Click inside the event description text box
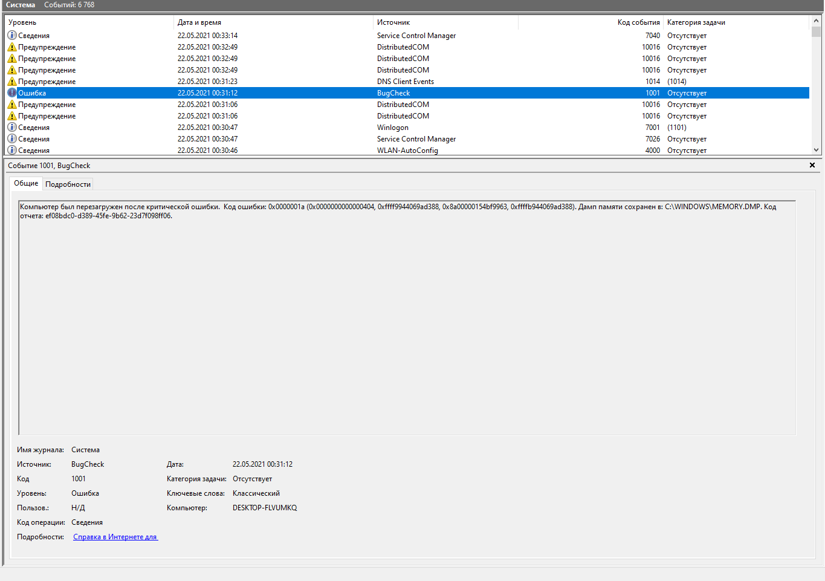 [407, 318]
